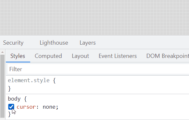This screenshot has width=189, height=120.
Task: Open the DOM Breakpoints tab
Action: click(168, 56)
